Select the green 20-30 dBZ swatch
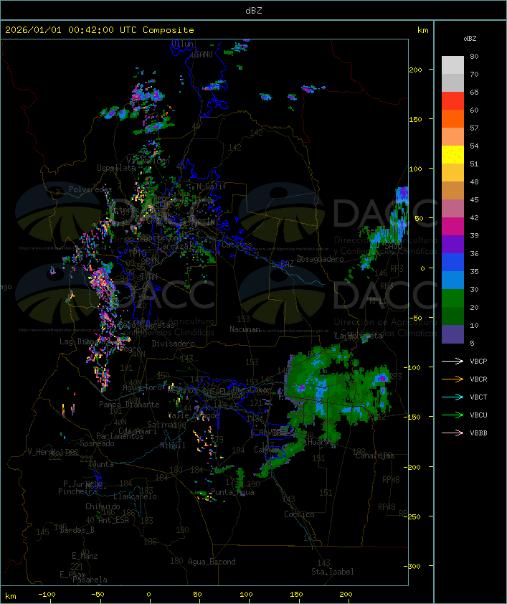Screen dimensions: 507x604 (452, 298)
